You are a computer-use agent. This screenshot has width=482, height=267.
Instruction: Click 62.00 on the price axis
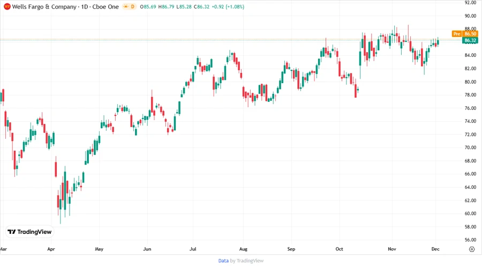470,201
